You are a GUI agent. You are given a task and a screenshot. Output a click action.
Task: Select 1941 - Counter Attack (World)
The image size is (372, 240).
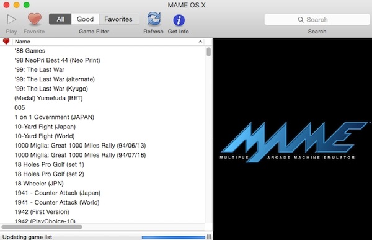click(57, 203)
